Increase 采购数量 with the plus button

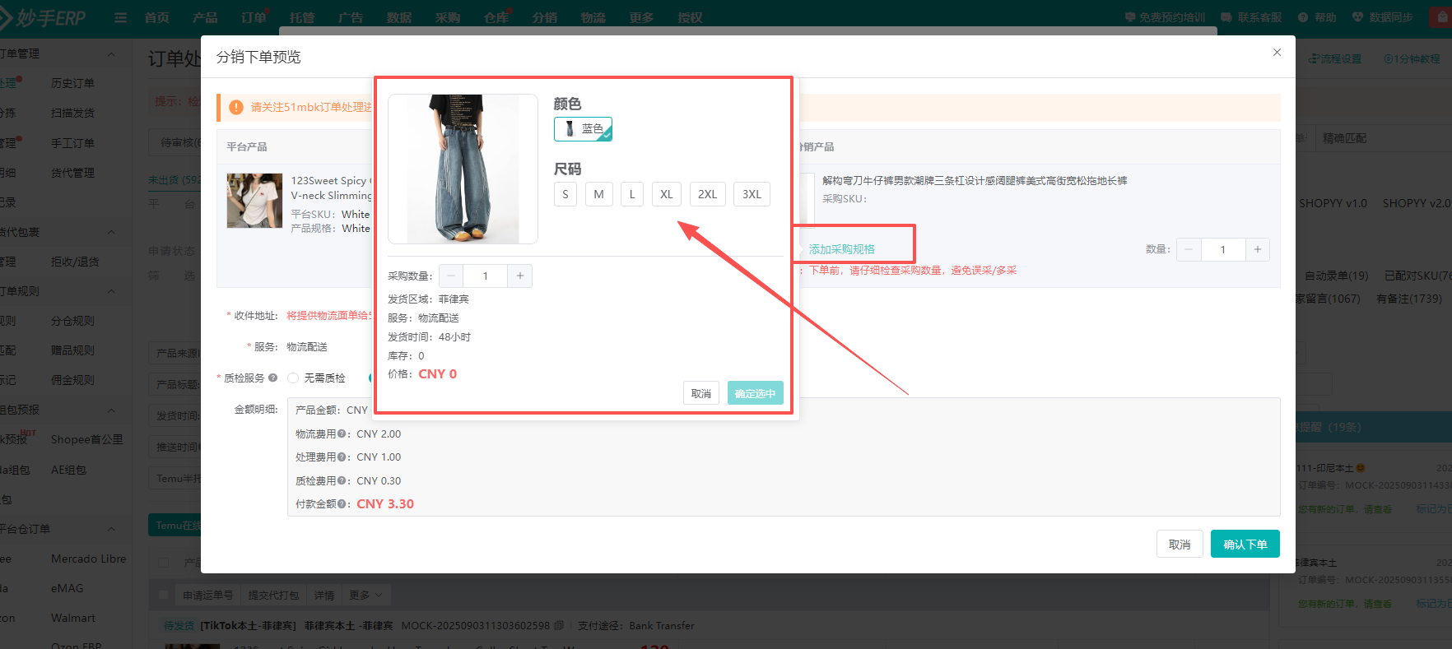(519, 276)
